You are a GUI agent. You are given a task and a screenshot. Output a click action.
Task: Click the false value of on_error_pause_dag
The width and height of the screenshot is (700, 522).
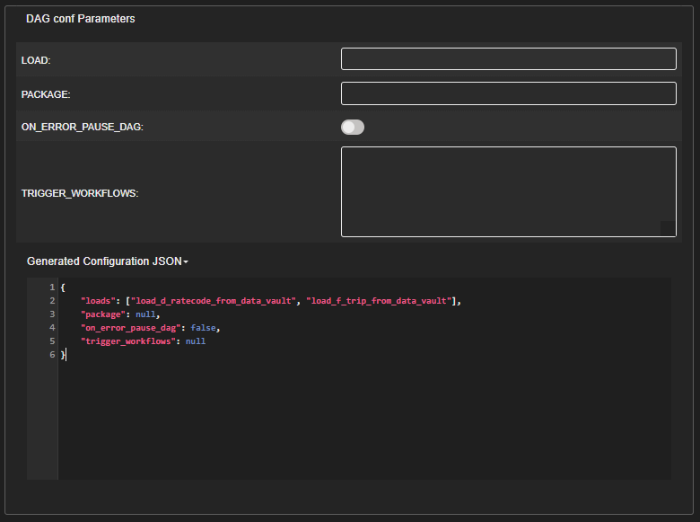click(203, 328)
